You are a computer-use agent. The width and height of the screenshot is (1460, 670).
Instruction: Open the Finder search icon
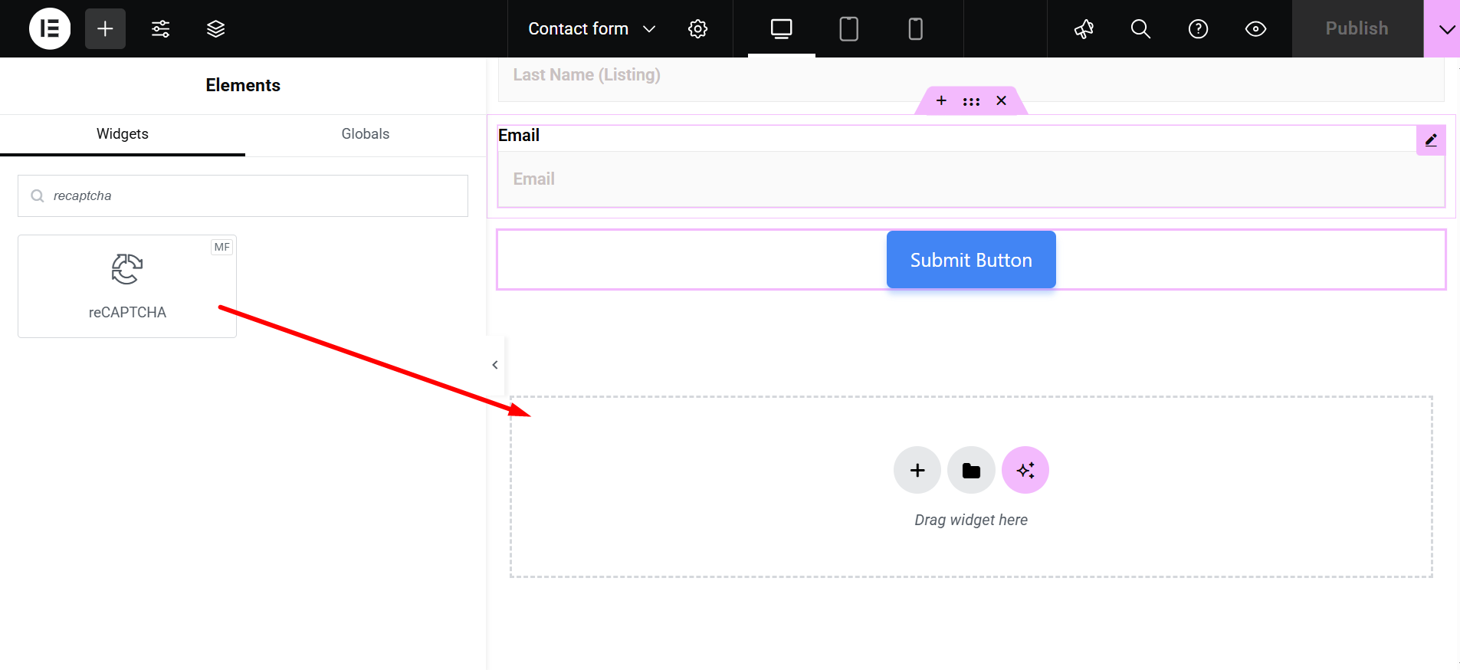1140,28
